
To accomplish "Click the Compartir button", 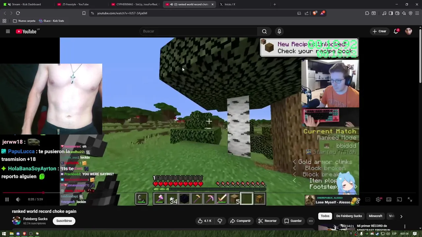I will (240, 221).
